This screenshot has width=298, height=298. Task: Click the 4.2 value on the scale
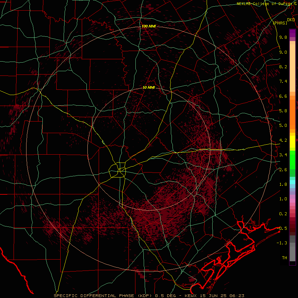click(283, 140)
